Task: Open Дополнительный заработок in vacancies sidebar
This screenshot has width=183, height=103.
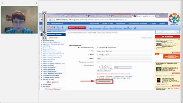Action: pos(51,42)
